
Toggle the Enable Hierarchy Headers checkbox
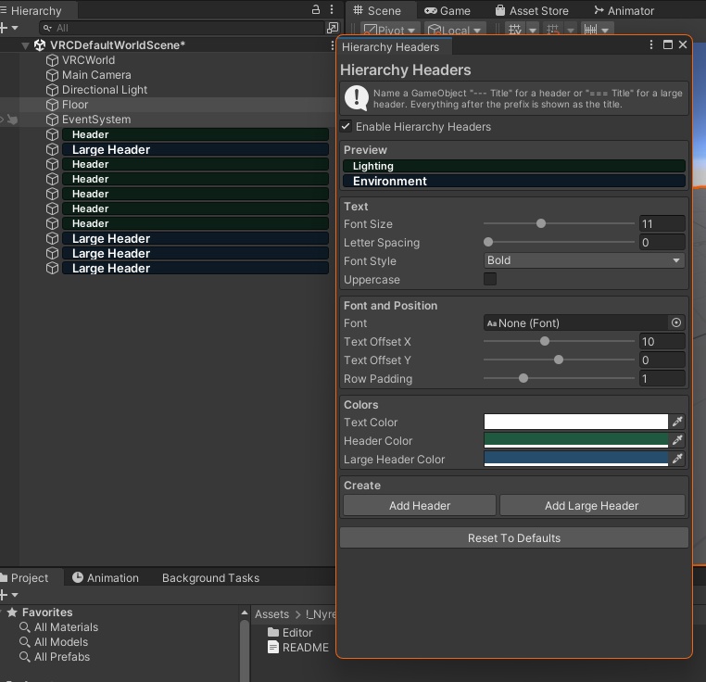coord(346,127)
